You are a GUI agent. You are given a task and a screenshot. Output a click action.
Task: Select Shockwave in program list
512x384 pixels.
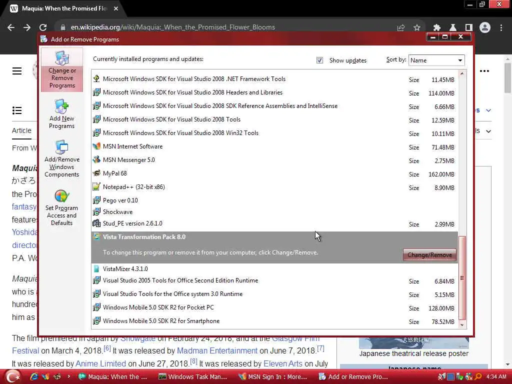click(274, 212)
